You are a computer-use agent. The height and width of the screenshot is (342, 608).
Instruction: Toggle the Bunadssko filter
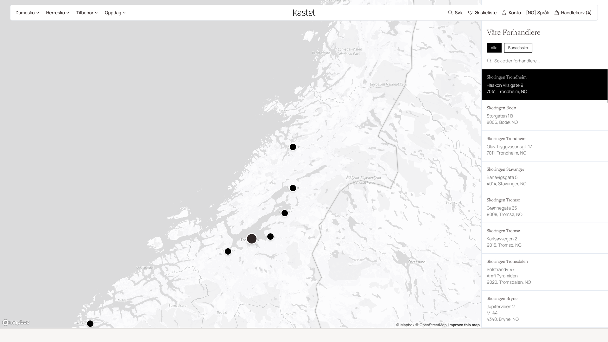pyautogui.click(x=518, y=48)
